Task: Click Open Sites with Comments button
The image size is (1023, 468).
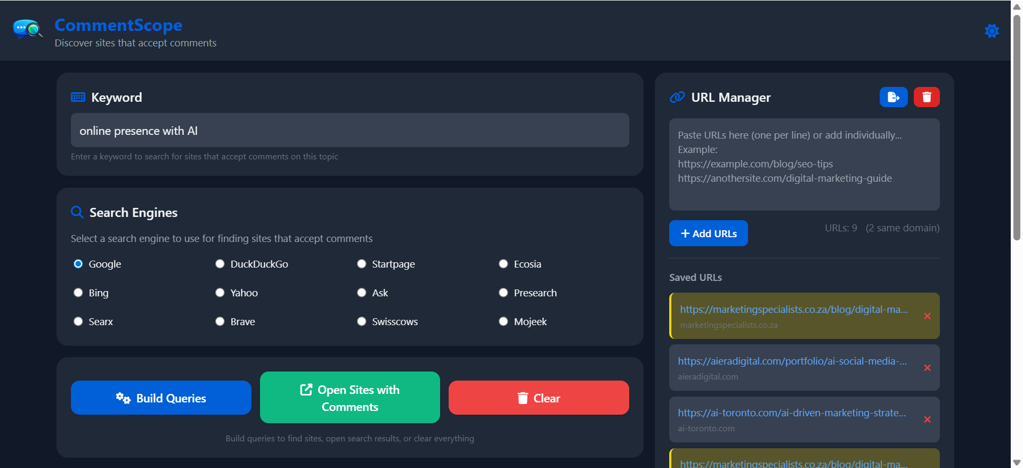Action: point(350,398)
